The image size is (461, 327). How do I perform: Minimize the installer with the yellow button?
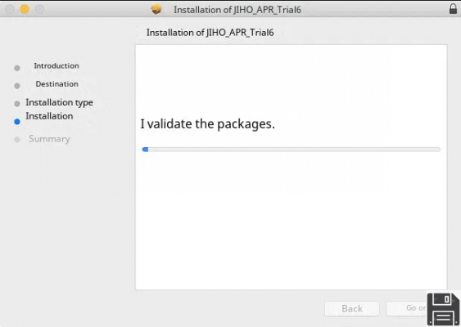tap(25, 9)
